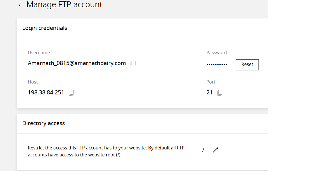Select the Login credentials section heading

point(45,28)
